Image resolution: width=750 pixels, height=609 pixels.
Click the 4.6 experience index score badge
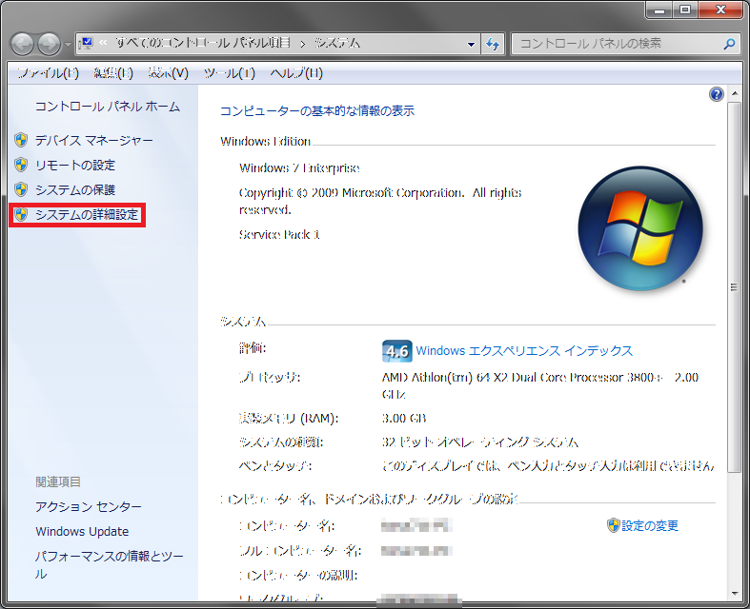coord(397,351)
